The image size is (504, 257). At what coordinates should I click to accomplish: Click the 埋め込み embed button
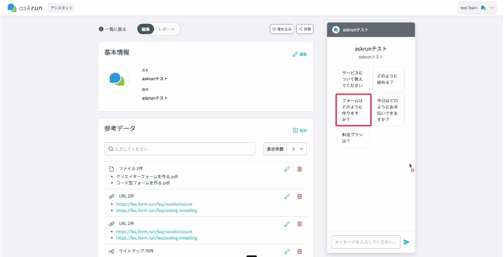pos(282,29)
